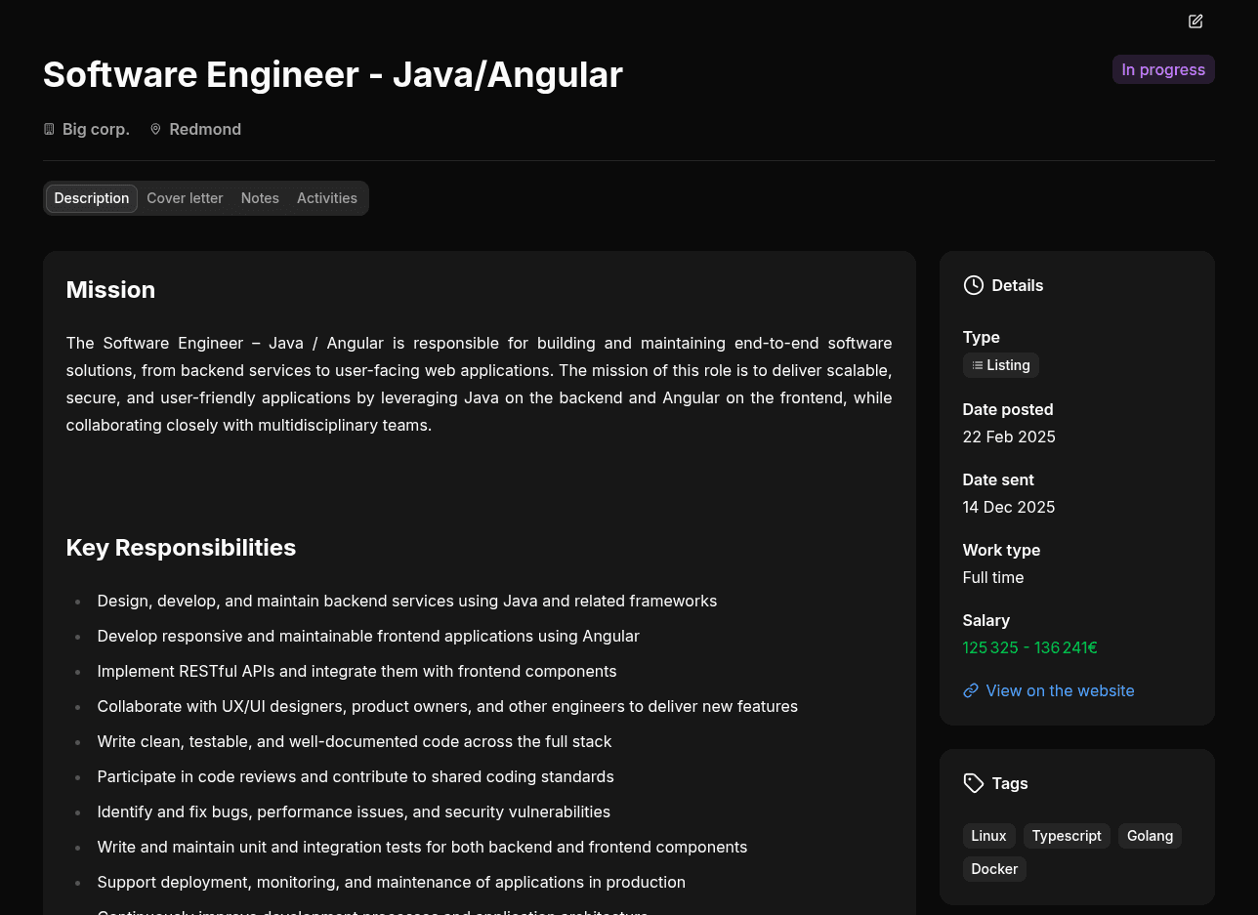Open the Notes tab
Screen dimensions: 1258x915
pyautogui.click(x=260, y=198)
